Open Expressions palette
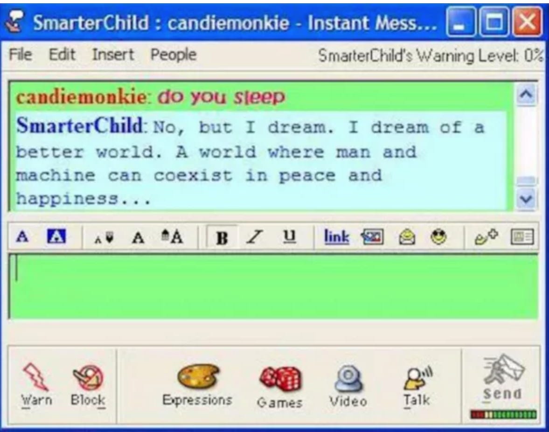Viewport: 549px width, 432px height. (x=197, y=385)
